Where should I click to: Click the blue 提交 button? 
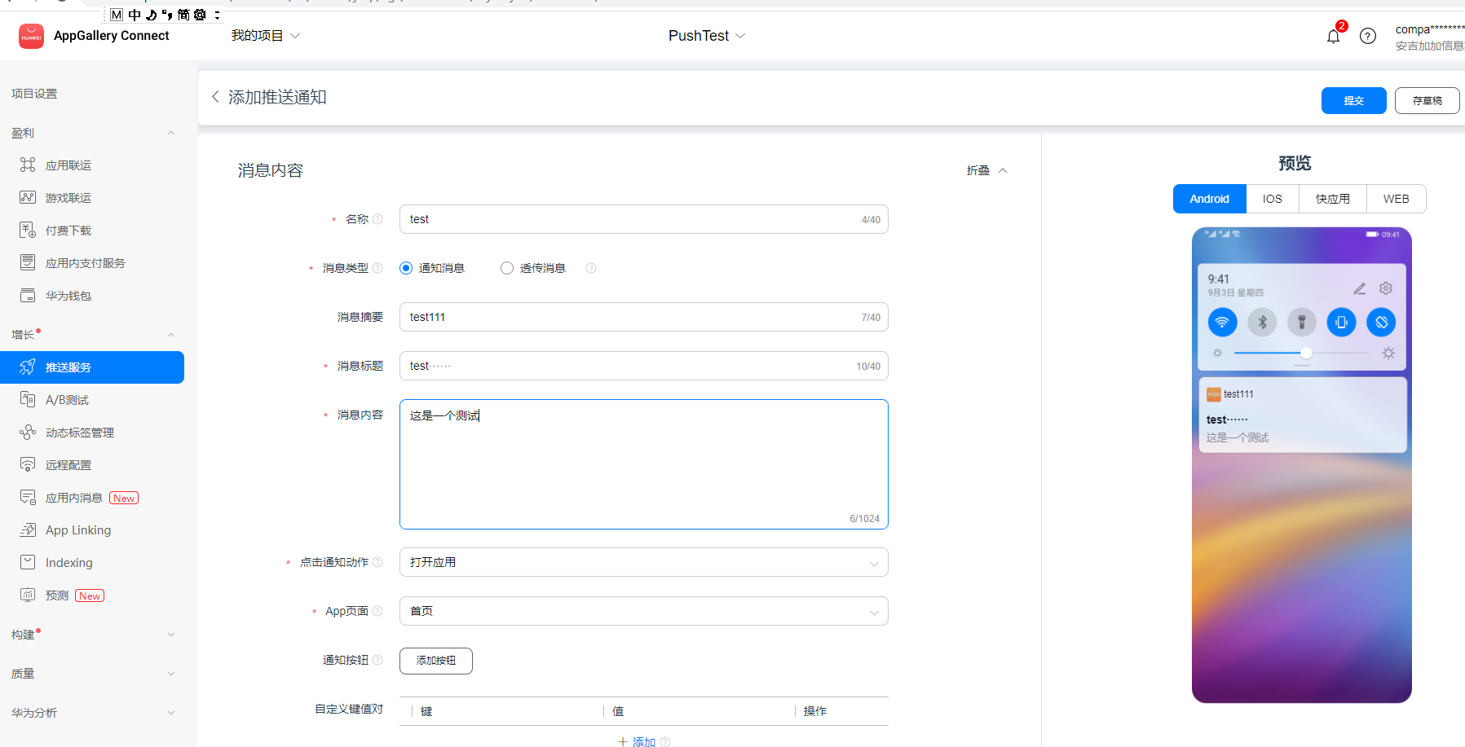pos(1353,100)
